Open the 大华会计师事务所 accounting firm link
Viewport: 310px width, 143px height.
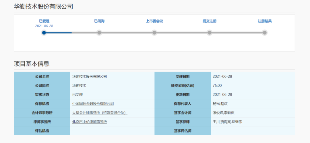point(100,113)
